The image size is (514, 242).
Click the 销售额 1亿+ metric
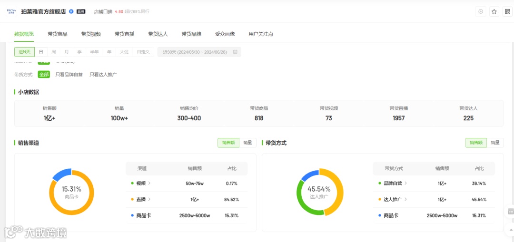49,114
